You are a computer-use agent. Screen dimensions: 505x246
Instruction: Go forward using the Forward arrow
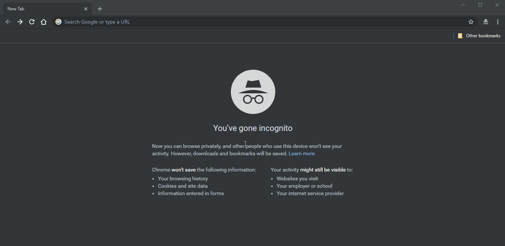(x=20, y=22)
